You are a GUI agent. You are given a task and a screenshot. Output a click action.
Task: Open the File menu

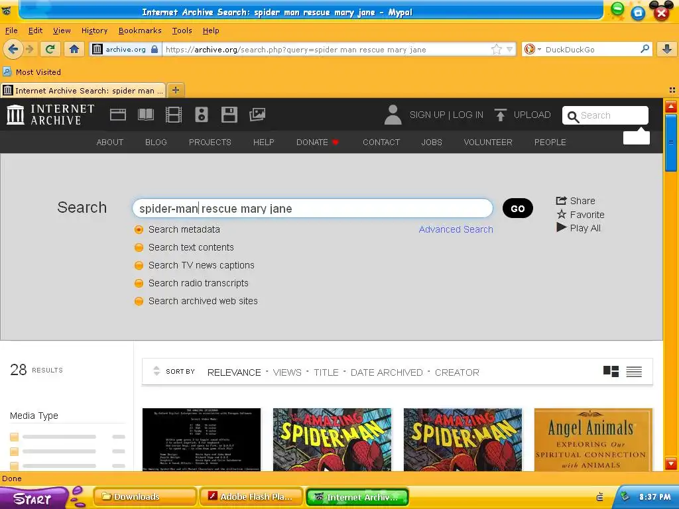point(11,30)
